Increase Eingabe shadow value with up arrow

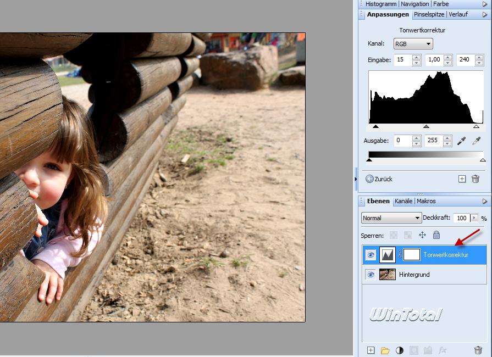tap(416, 57)
